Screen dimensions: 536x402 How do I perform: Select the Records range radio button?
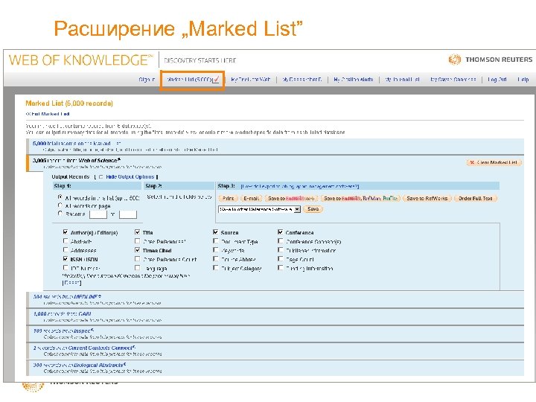[60, 214]
